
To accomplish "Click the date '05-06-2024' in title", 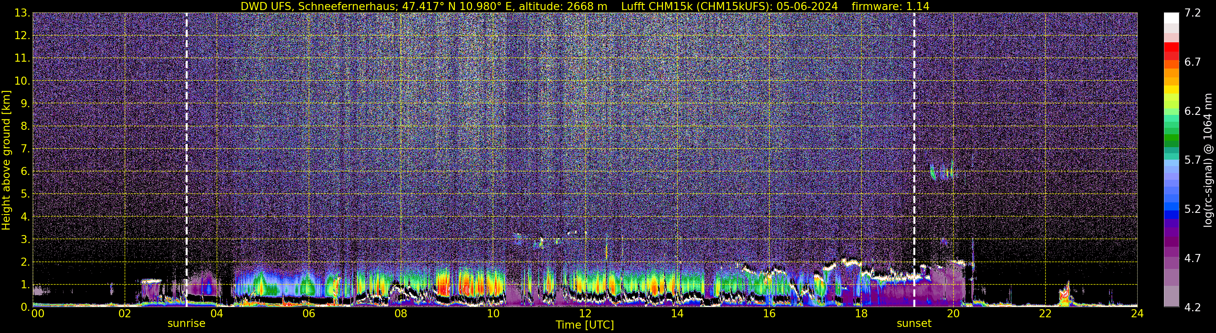I will coord(807,6).
